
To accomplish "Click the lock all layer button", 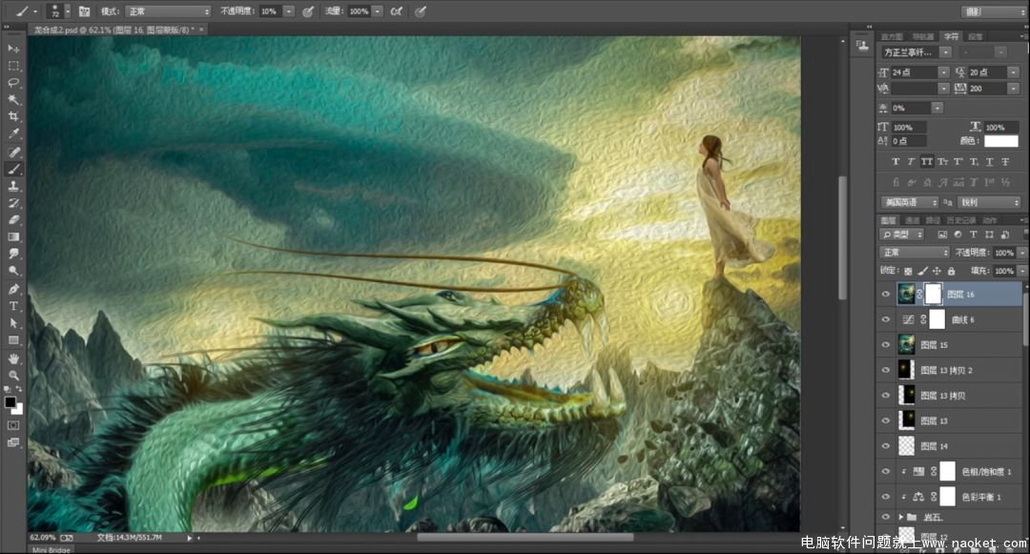I will [x=951, y=271].
